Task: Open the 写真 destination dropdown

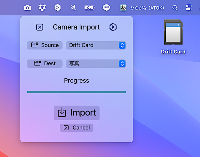Action: pyautogui.click(x=96, y=63)
